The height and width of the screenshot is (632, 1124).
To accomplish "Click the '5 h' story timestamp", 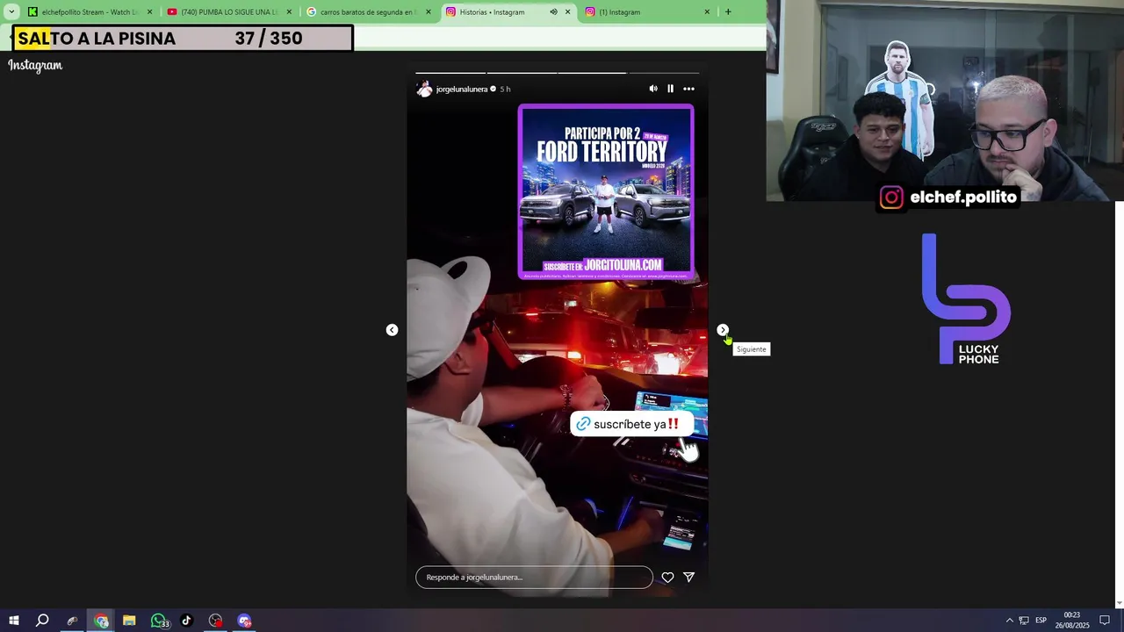I will click(x=505, y=89).
